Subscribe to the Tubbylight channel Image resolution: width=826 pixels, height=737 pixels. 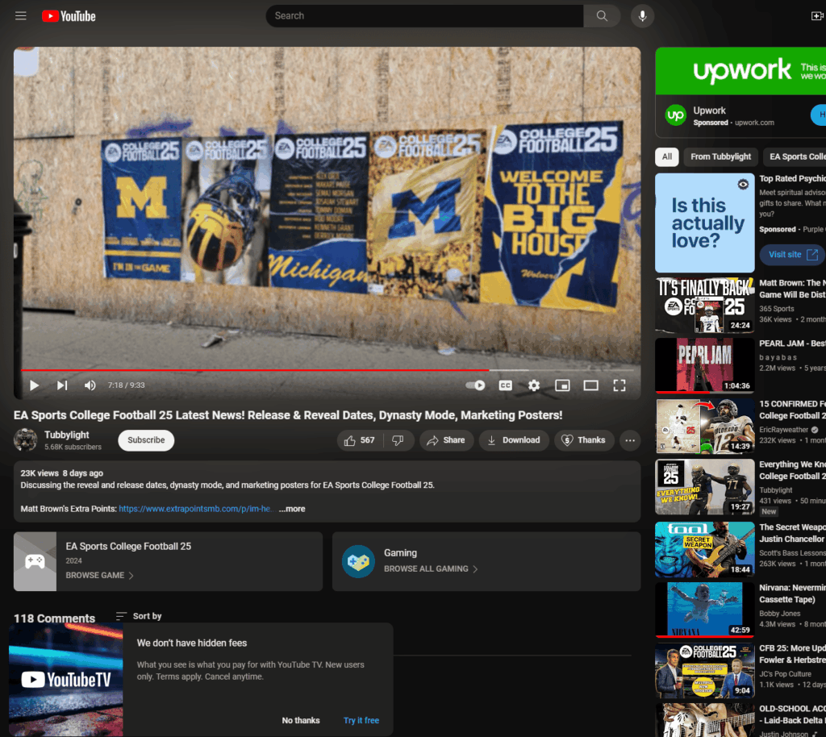[146, 440]
